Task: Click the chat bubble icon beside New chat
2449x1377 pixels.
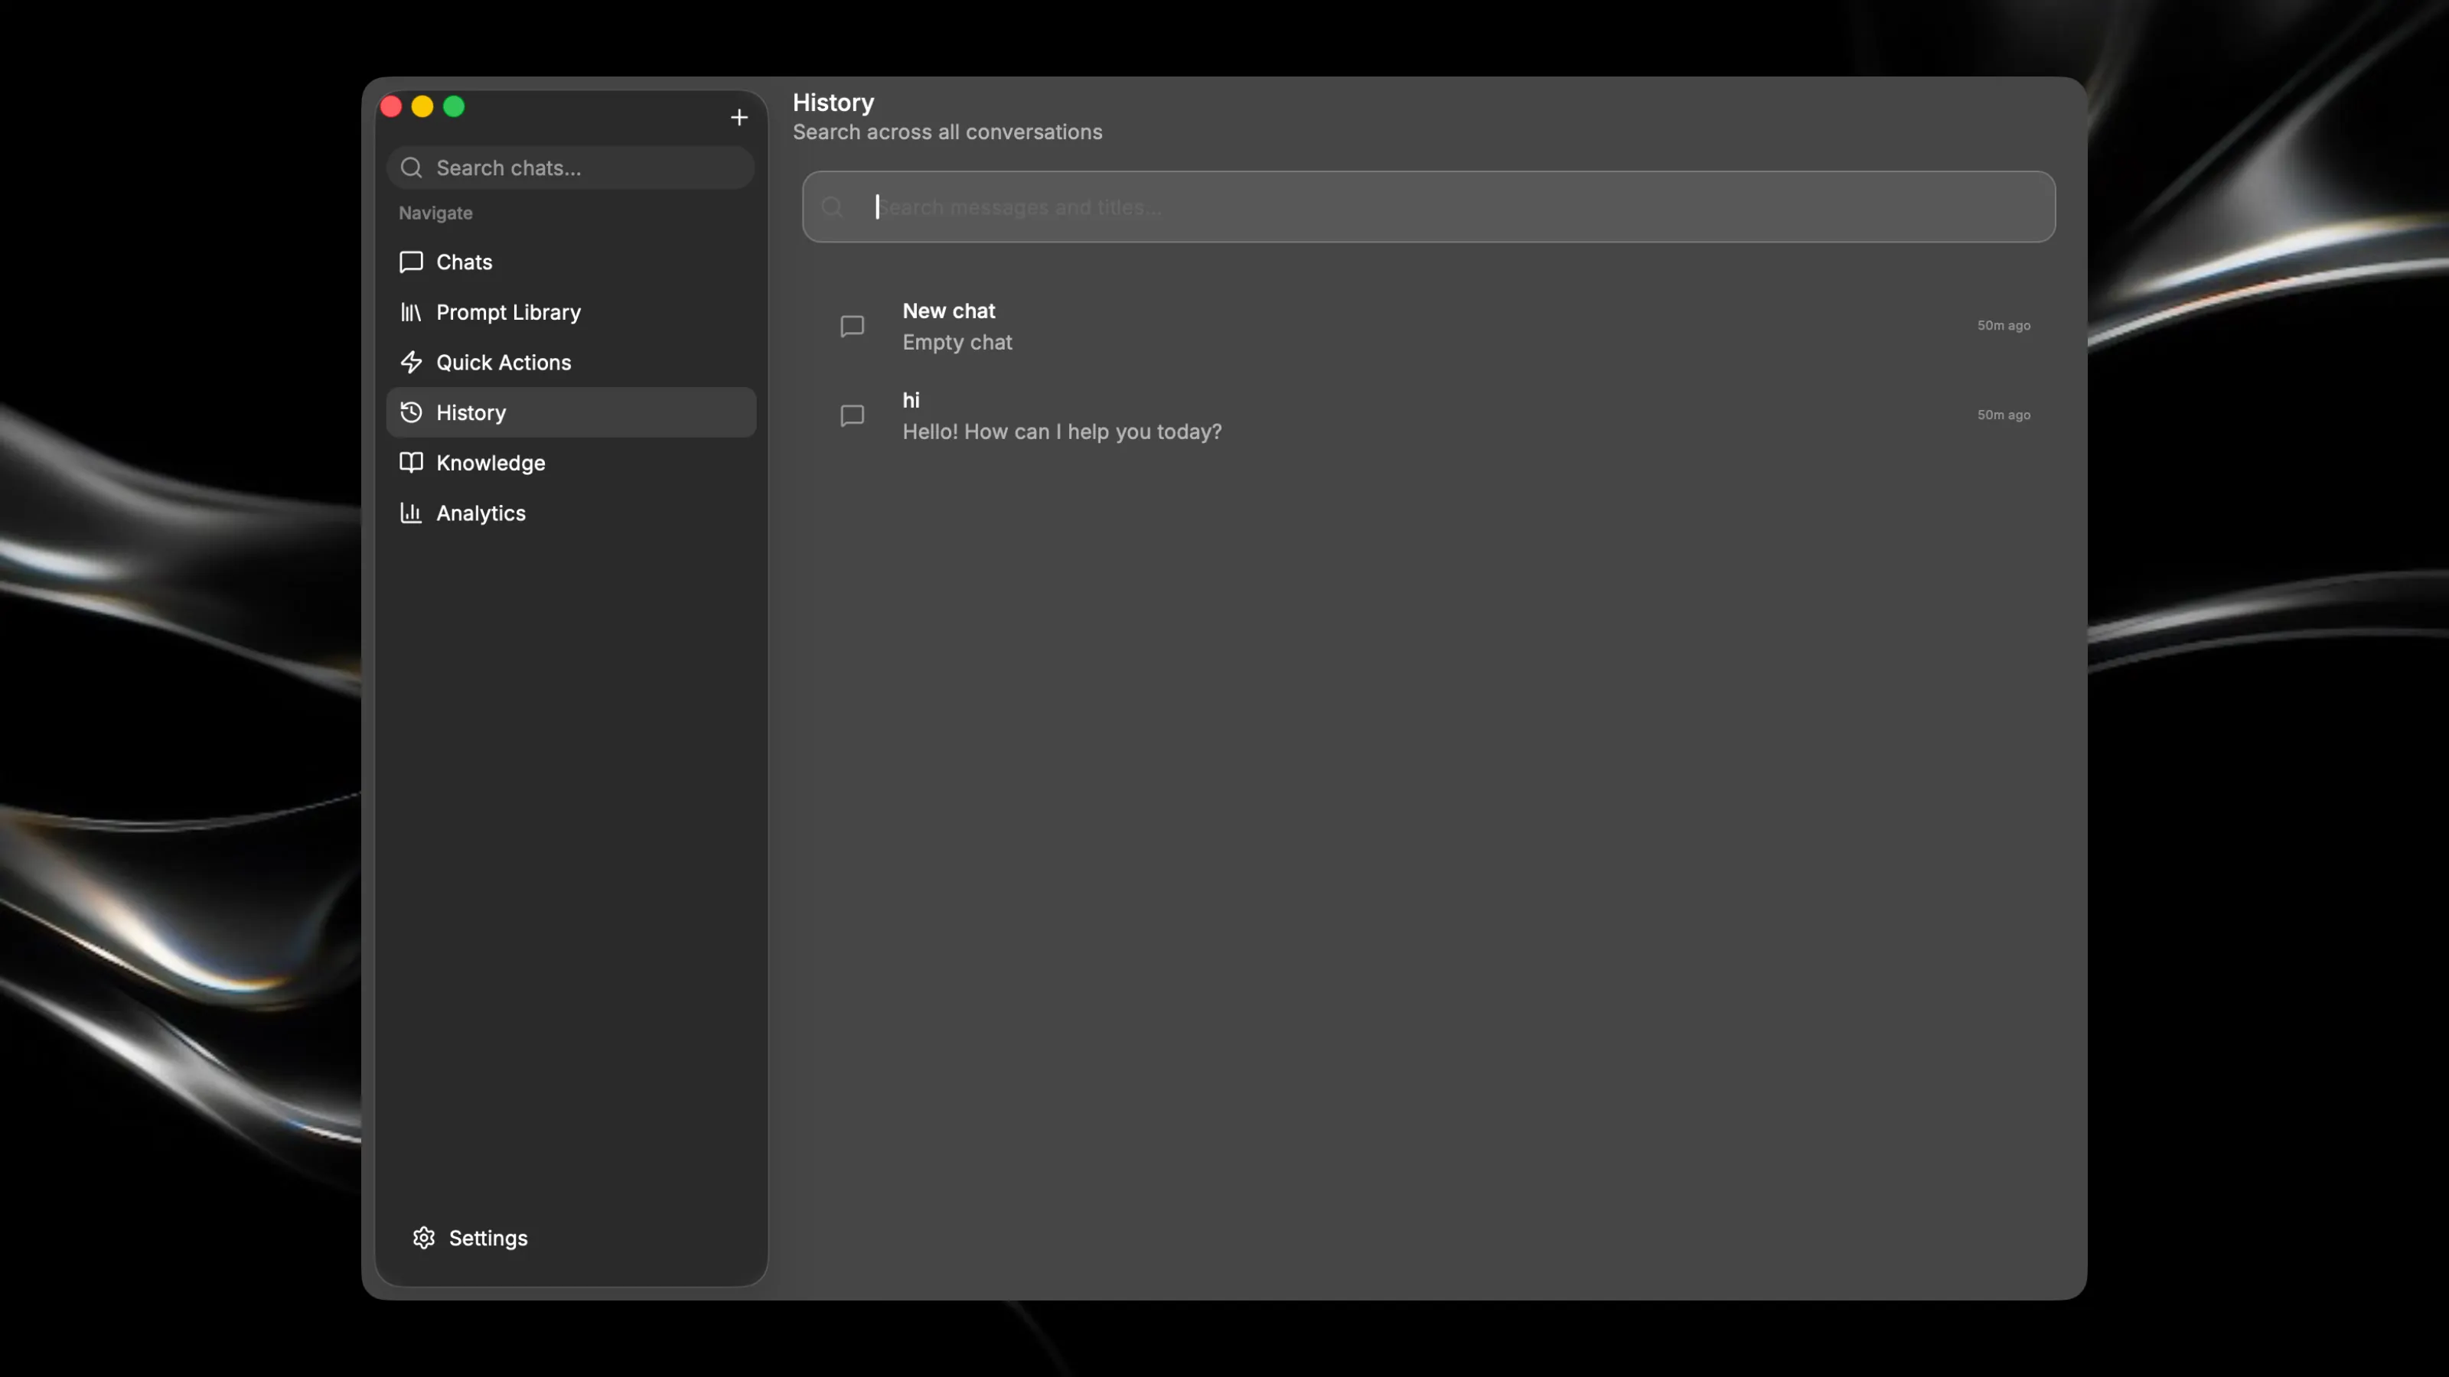Action: pos(852,326)
